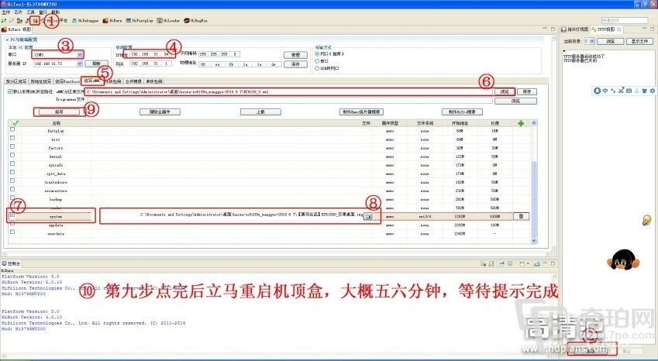Switch to the 烧写Fastboot tab
Screen dimensions: 658x361
pos(67,81)
